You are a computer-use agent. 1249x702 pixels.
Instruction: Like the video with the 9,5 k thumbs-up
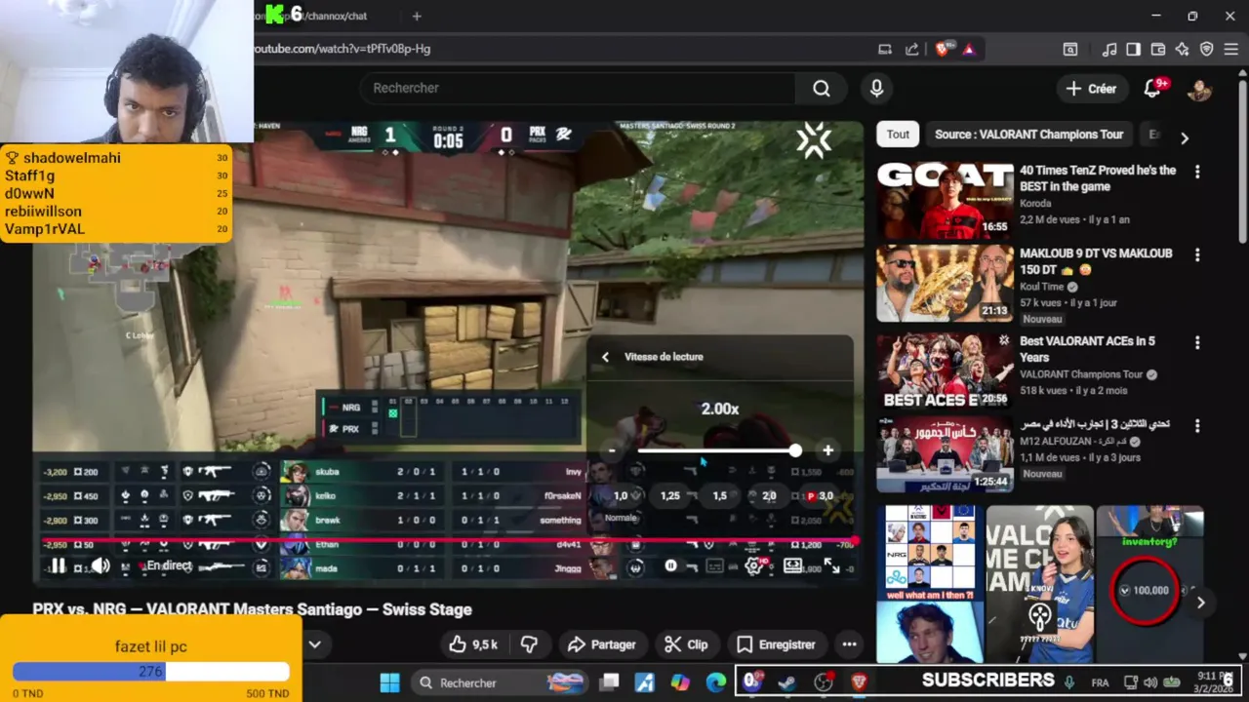tap(473, 644)
